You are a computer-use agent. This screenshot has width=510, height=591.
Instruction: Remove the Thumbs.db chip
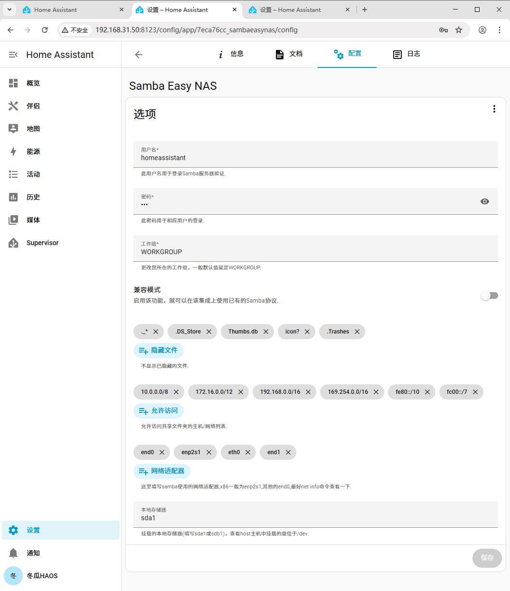(x=266, y=332)
